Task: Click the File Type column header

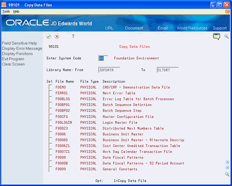Action: tap(89, 82)
